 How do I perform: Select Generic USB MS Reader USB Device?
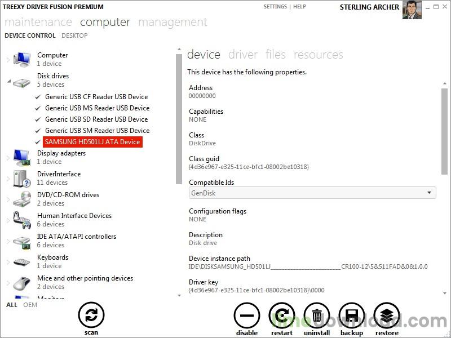point(97,108)
